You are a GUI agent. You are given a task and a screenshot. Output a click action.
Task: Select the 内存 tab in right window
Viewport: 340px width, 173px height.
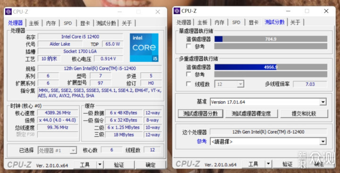(220, 22)
